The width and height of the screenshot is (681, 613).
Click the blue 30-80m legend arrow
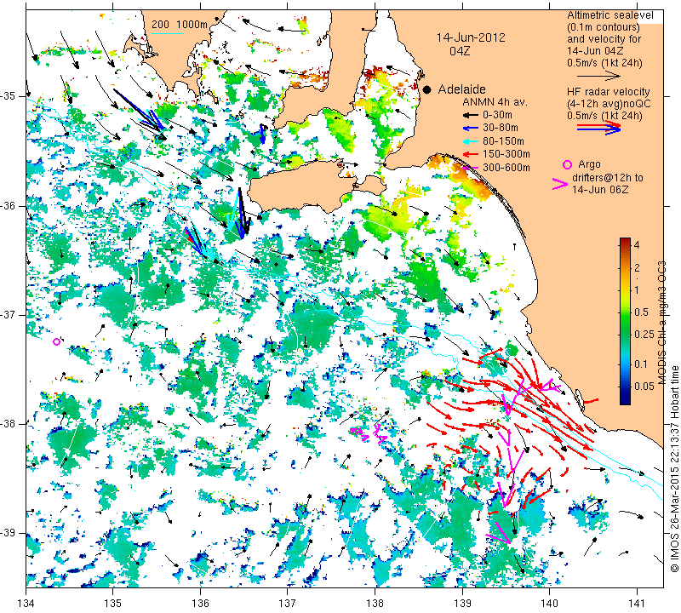pyautogui.click(x=471, y=129)
